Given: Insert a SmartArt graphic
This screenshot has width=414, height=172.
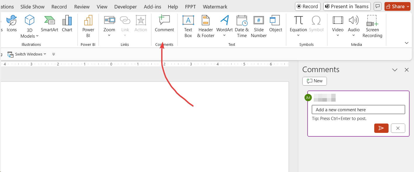Looking at the screenshot, I should pos(49,24).
